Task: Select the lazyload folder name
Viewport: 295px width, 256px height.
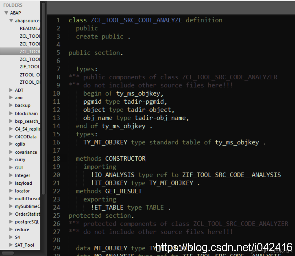Action: point(24,183)
